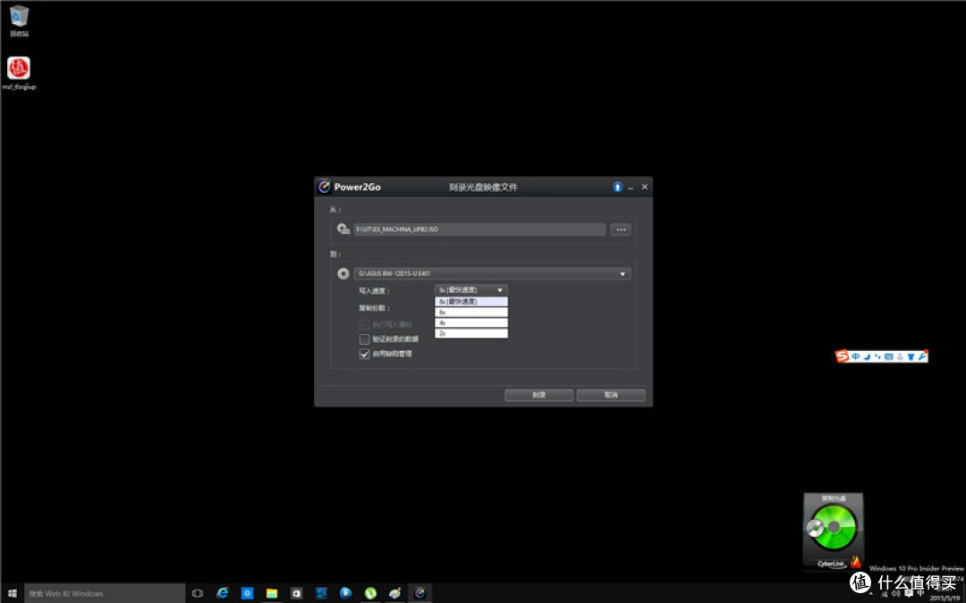
Task: Open the green uTorrent icon on taskbar
Action: coord(370,593)
